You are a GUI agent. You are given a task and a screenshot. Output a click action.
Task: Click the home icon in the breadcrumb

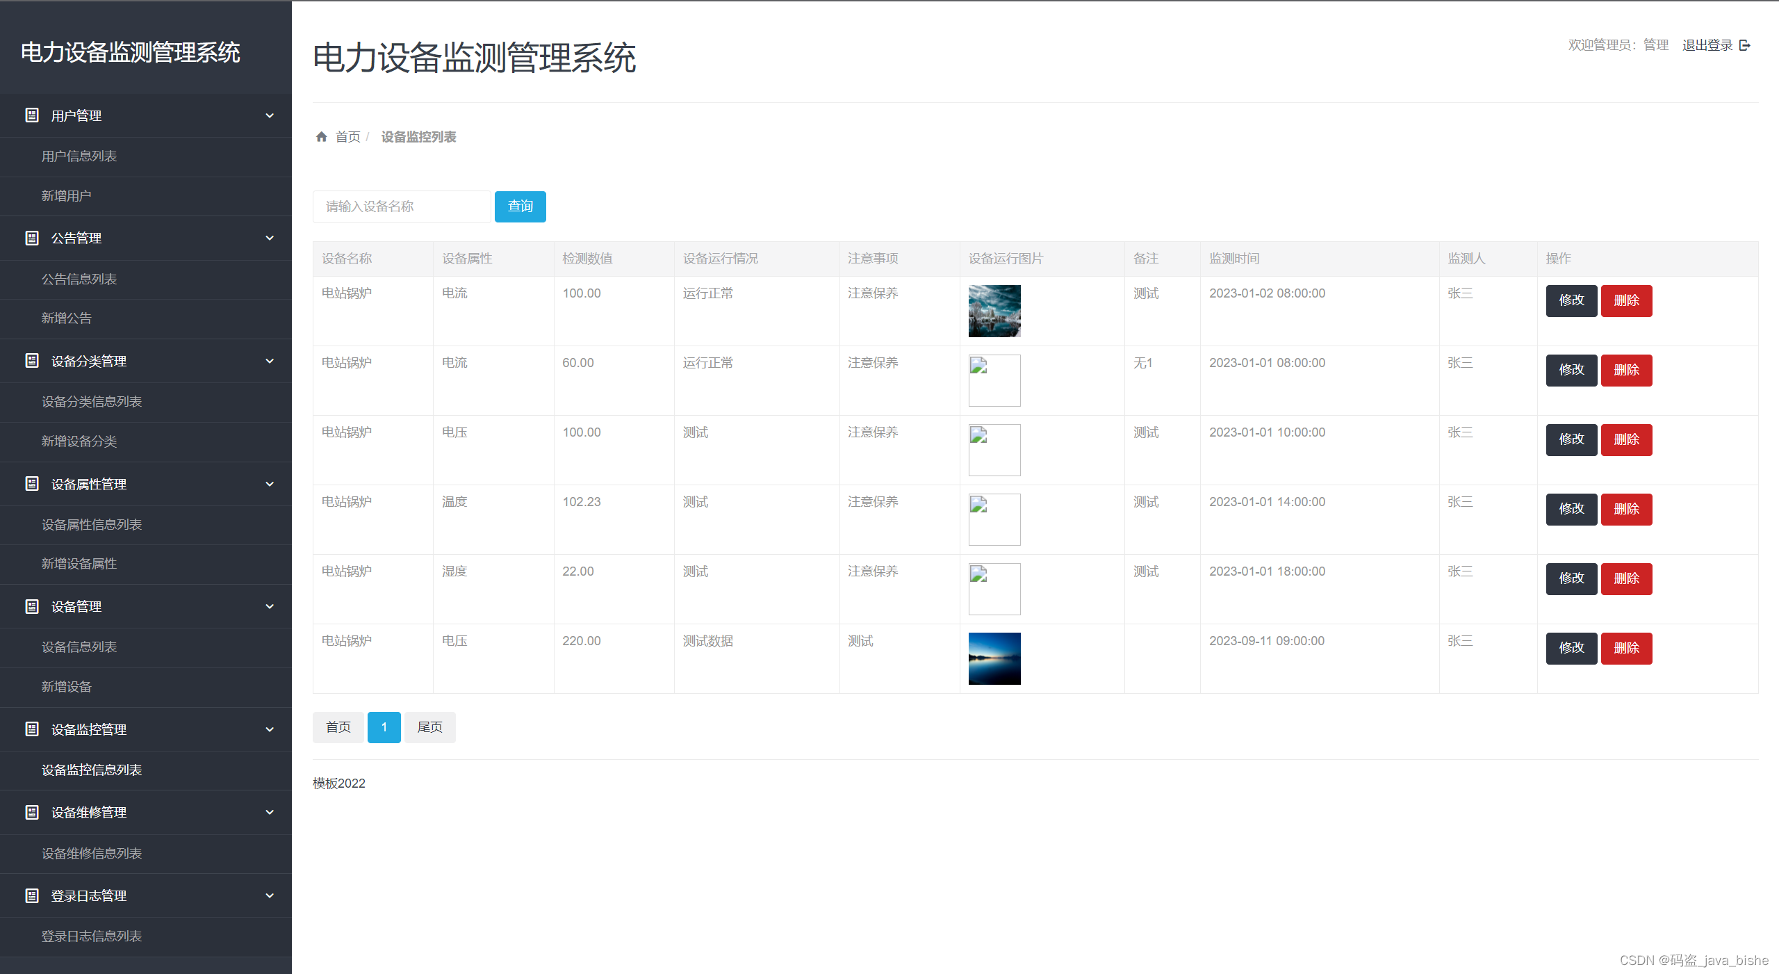pyautogui.click(x=321, y=137)
